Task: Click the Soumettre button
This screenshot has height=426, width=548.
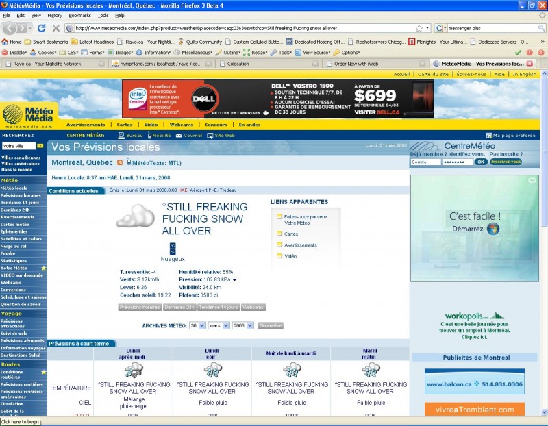Action: tap(271, 326)
